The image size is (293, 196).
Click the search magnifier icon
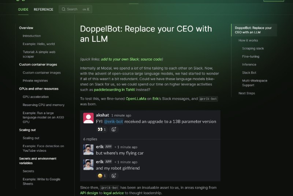coord(63,9)
